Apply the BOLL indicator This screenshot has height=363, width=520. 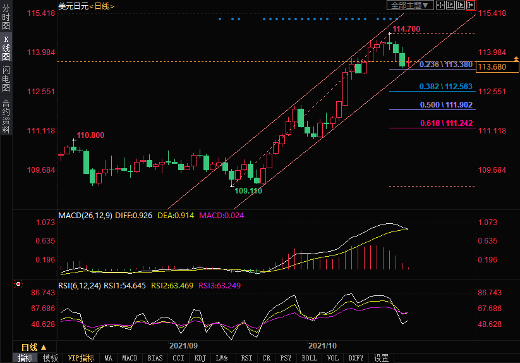point(309,358)
